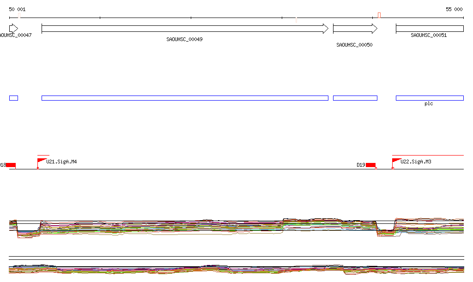The width and height of the screenshot is (473, 282).
Task: Click the black rectangle above the plc label
Action: pos(430,98)
